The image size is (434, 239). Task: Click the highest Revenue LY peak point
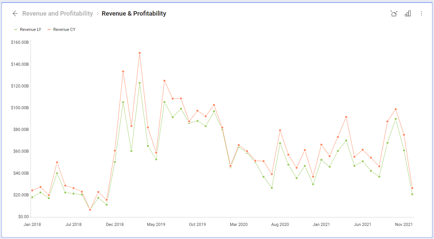[139, 83]
